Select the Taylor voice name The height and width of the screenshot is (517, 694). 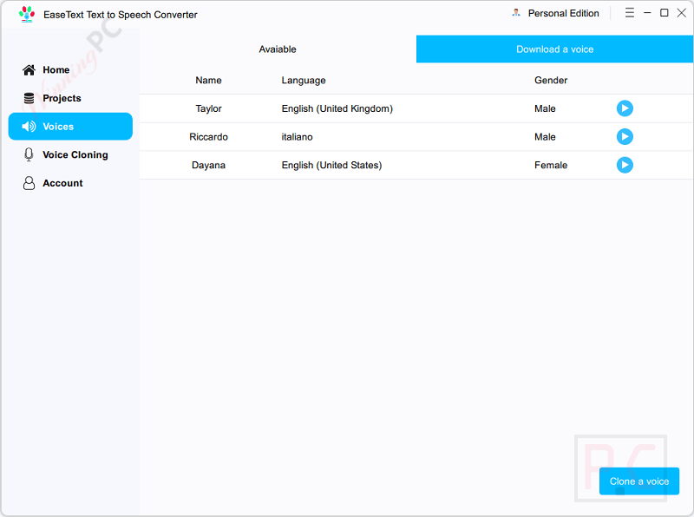click(x=208, y=108)
